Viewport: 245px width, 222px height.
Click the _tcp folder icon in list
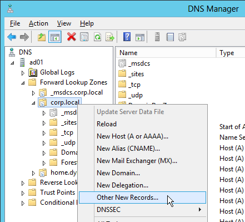[122, 84]
